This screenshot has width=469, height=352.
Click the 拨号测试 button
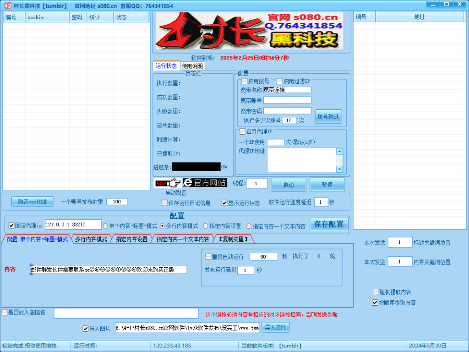[x=328, y=117]
